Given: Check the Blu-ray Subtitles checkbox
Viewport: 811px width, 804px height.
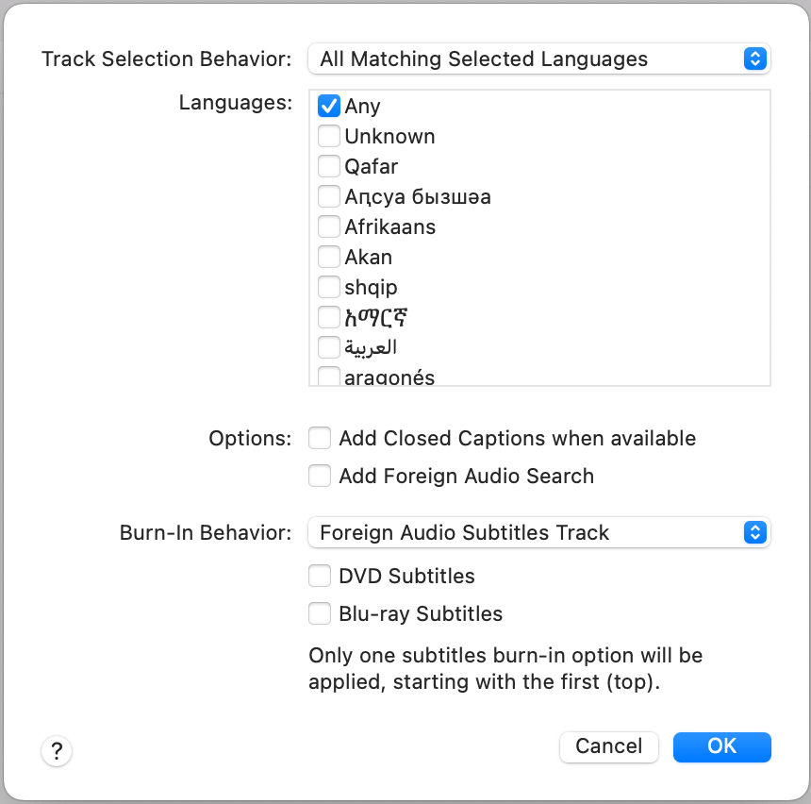Looking at the screenshot, I should pyautogui.click(x=321, y=613).
